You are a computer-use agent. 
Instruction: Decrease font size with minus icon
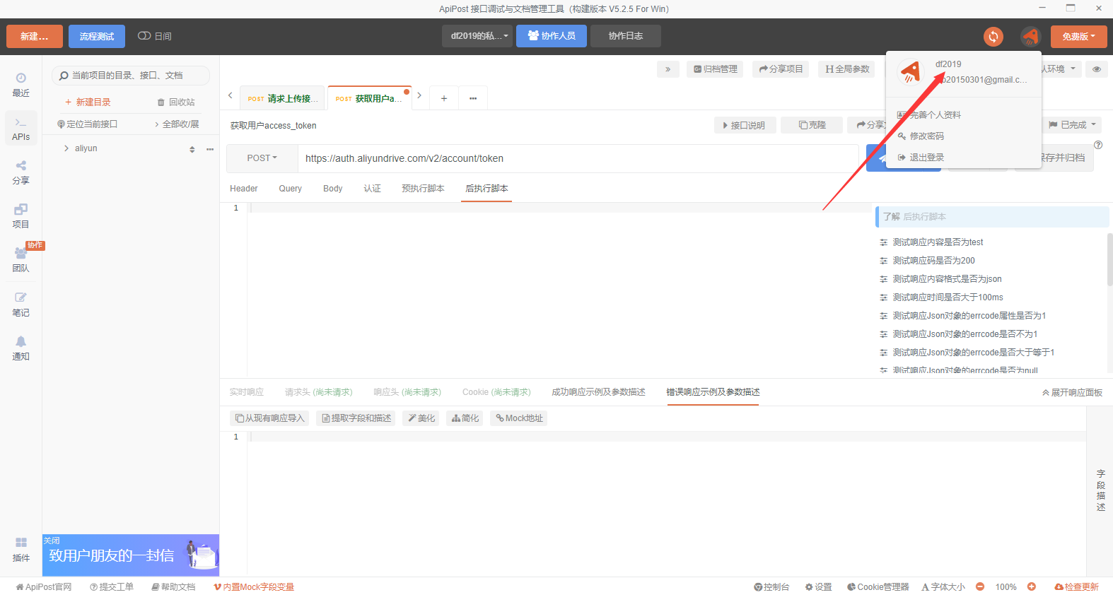click(x=980, y=587)
